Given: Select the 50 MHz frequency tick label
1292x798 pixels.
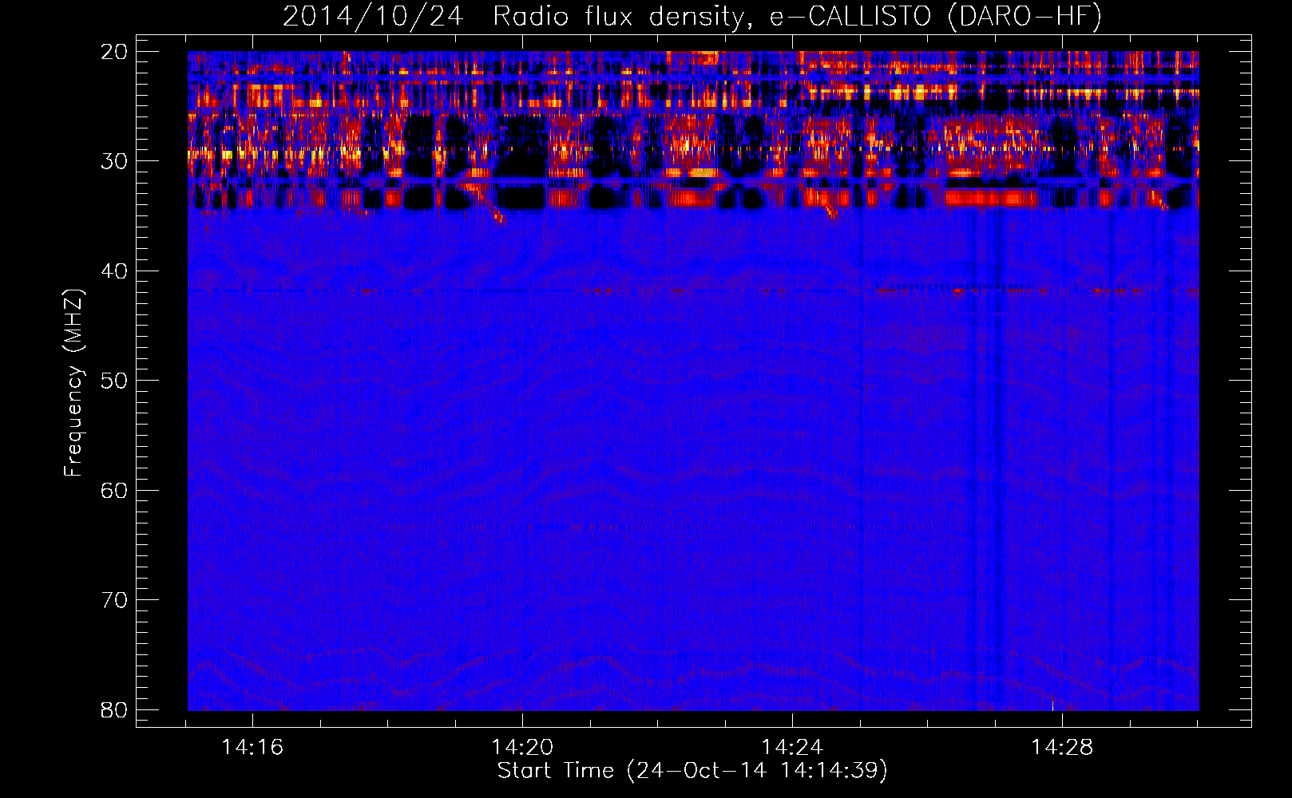Looking at the screenshot, I should 115,381.
